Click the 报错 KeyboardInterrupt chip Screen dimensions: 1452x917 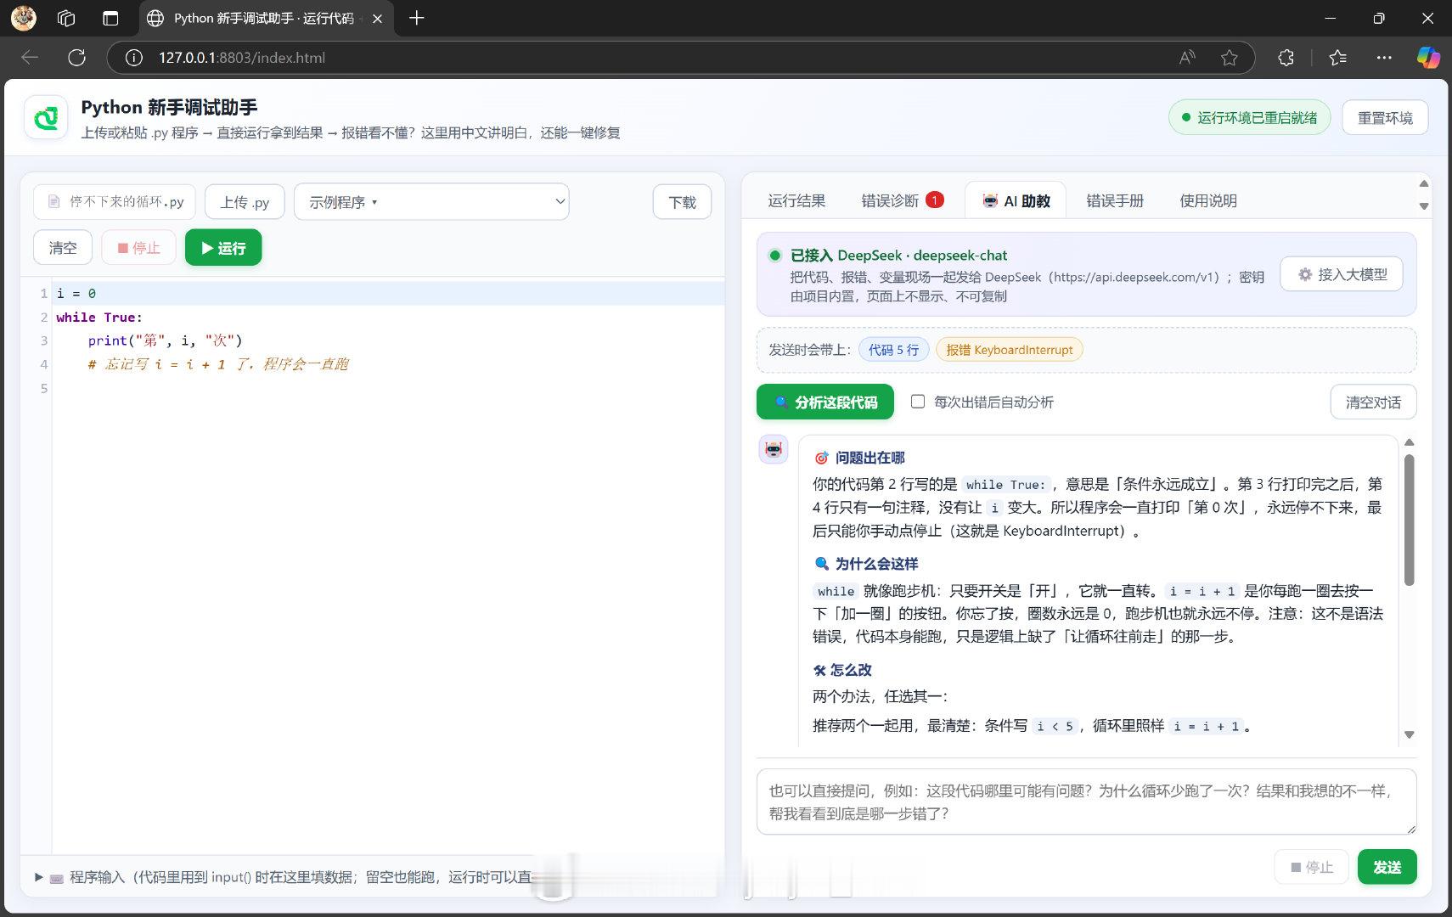pos(1009,350)
